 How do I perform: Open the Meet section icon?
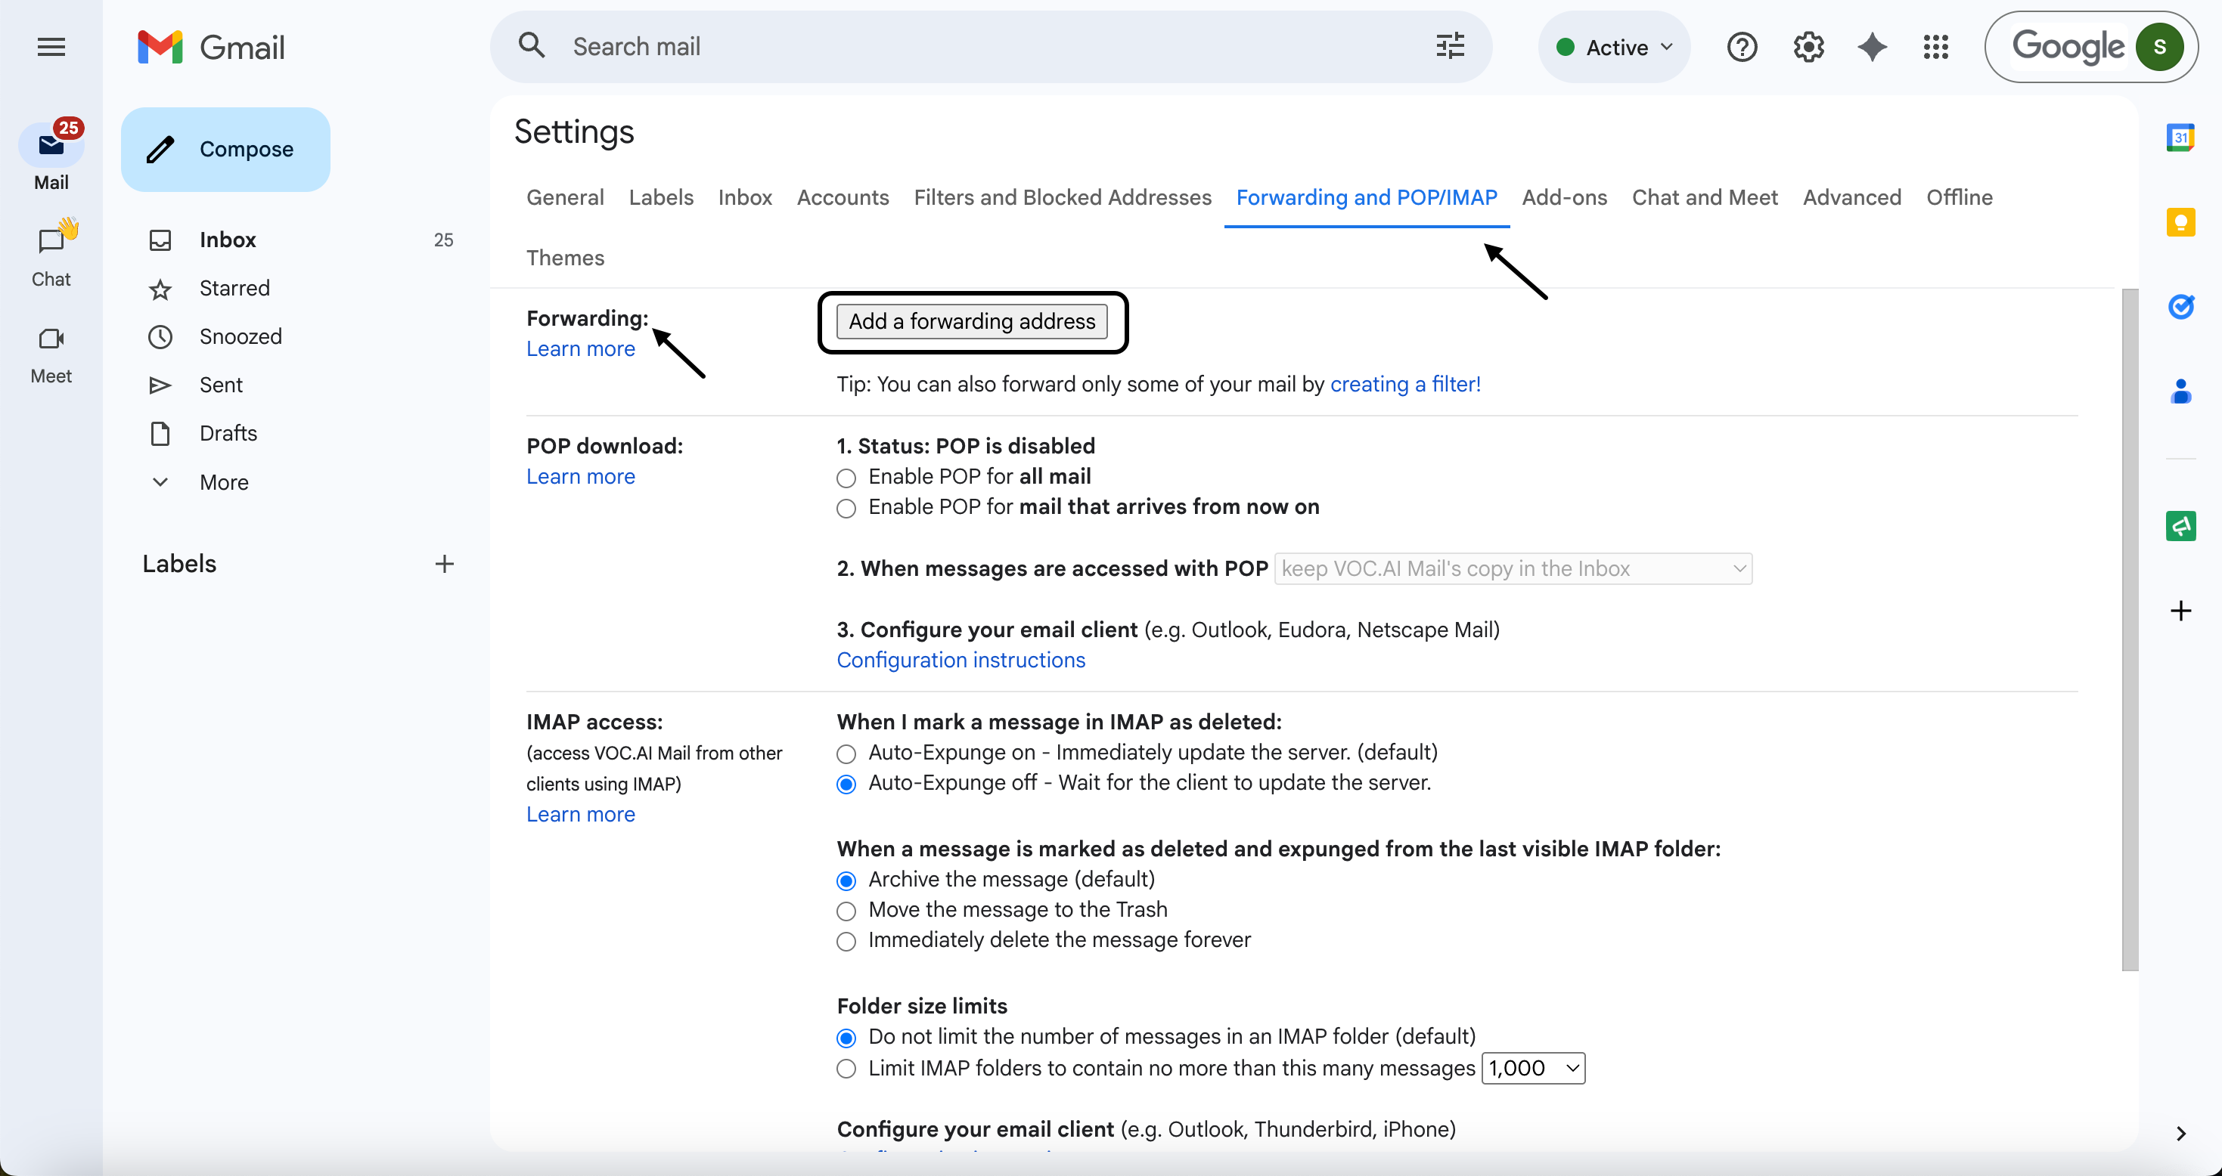pyautogui.click(x=51, y=339)
